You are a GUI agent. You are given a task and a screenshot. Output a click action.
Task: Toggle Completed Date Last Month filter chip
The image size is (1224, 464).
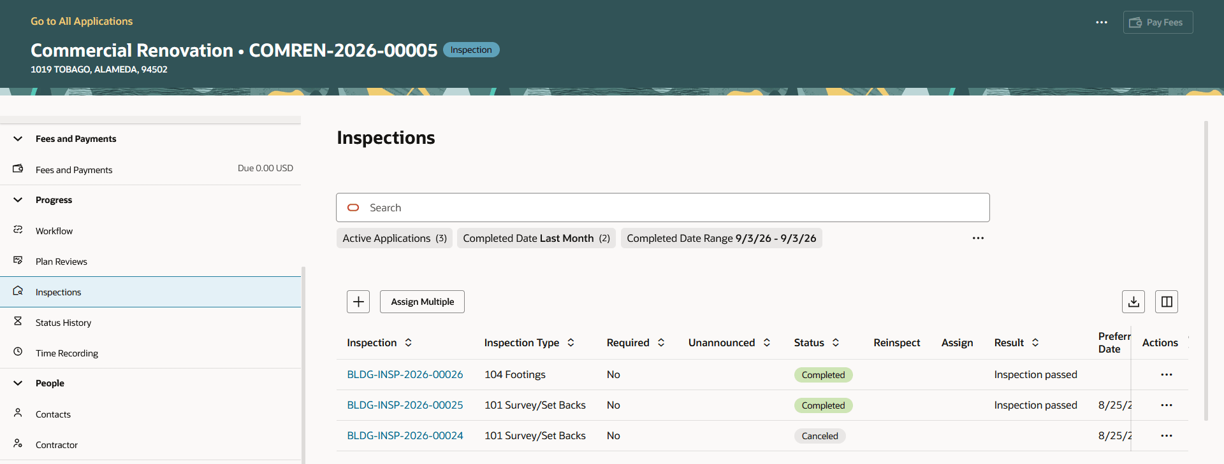536,238
